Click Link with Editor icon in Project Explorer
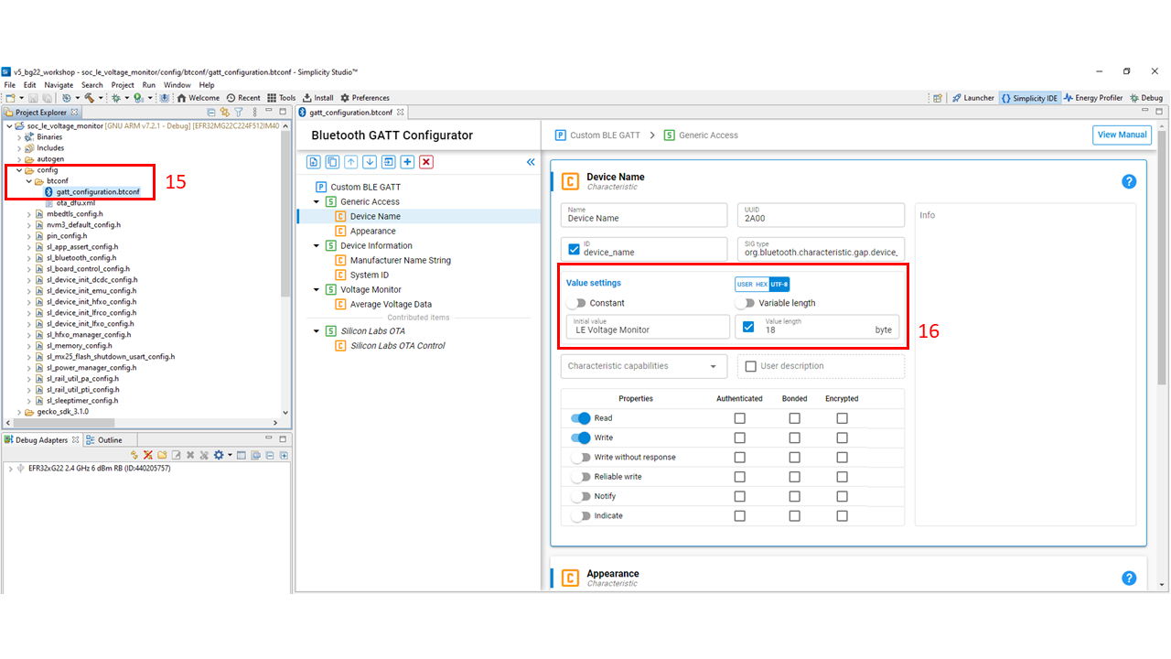This screenshot has width=1171, height=659. point(224,113)
